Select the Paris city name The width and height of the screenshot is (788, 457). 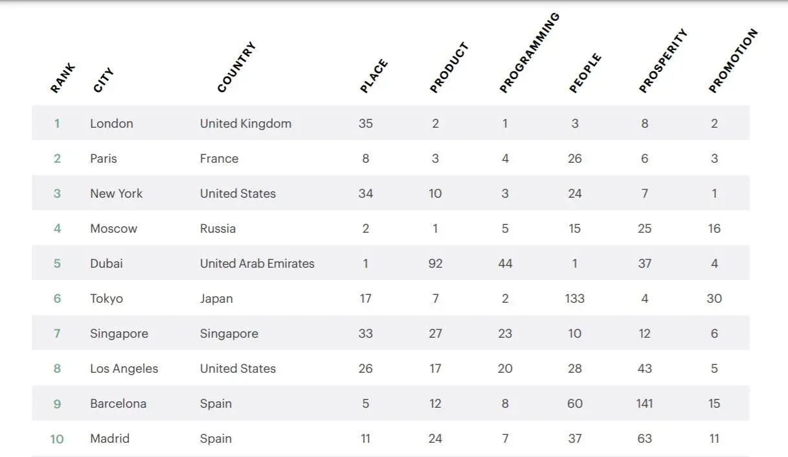(104, 158)
